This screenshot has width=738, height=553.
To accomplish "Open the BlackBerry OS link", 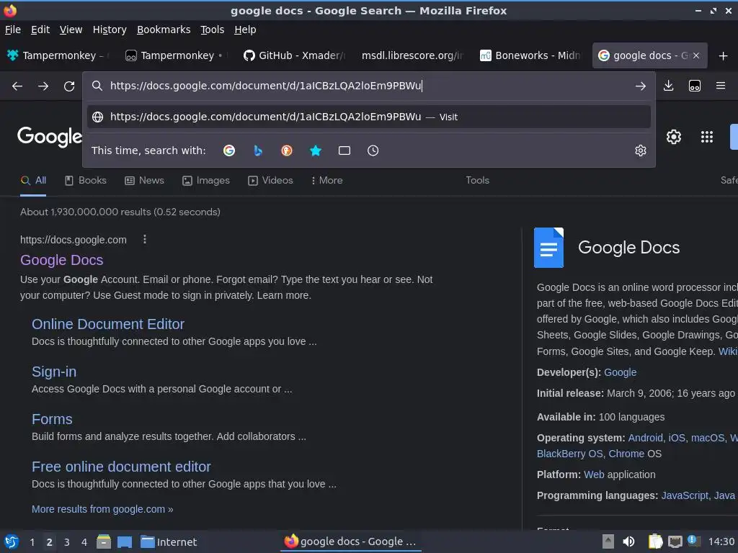I will click(x=570, y=454).
